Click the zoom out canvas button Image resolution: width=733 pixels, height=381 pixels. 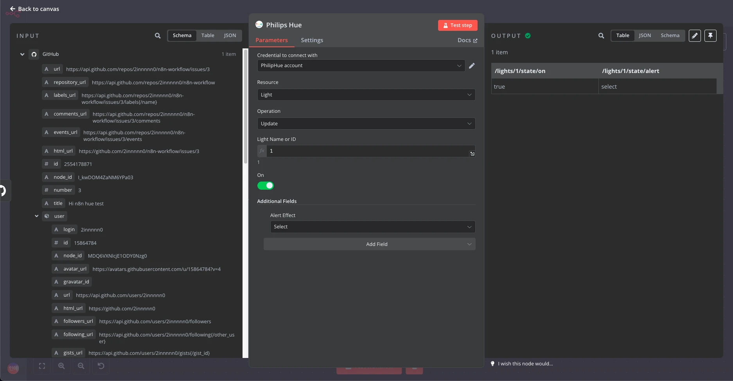pyautogui.click(x=81, y=366)
